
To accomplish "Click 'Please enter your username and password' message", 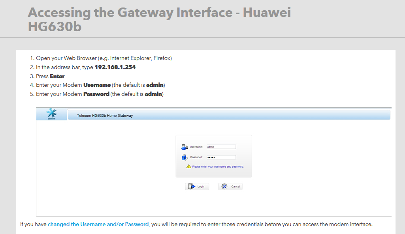I will (x=218, y=167).
